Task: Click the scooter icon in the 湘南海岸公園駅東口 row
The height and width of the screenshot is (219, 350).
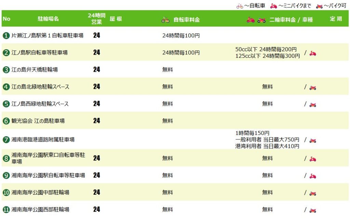Action: tap(313, 159)
